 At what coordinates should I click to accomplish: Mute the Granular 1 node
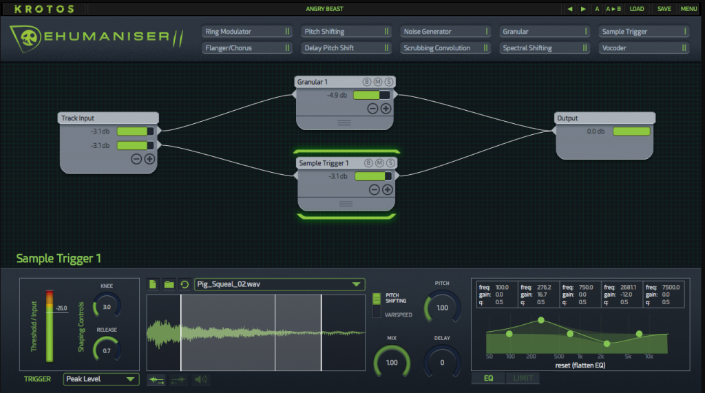[x=378, y=82]
